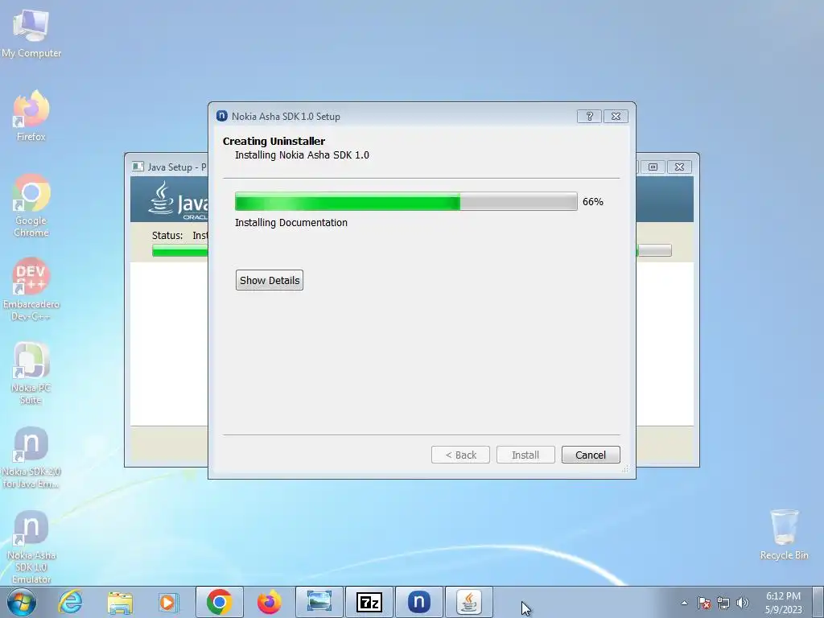Open Windows Media Player taskbar icon
Screen dimensions: 824x618
(x=169, y=602)
